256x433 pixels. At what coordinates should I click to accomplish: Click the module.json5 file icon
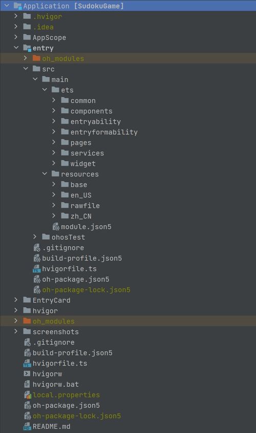[56, 227]
